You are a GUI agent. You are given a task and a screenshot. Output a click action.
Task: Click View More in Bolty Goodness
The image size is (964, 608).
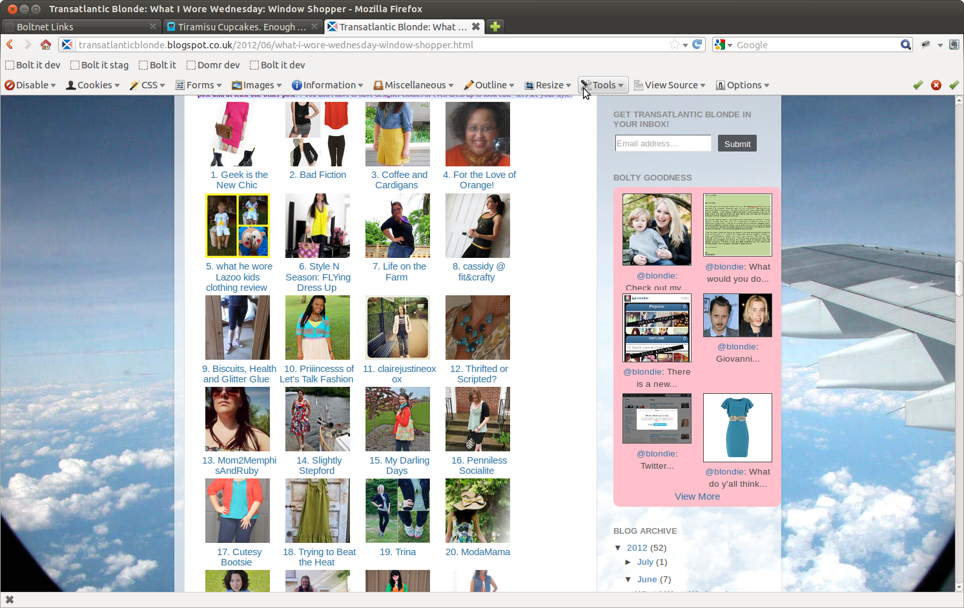pyautogui.click(x=697, y=496)
